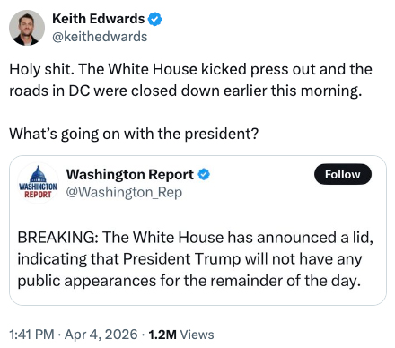
Task: Click "President Trump" in the quoted post
Action: click(x=182, y=259)
